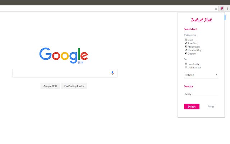The height and width of the screenshot is (144, 230).
Task: Choose alphabetical sorting radio button
Action: tap(186, 67)
